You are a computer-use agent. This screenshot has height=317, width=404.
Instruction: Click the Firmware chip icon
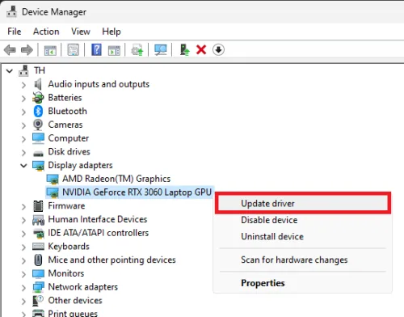point(38,206)
